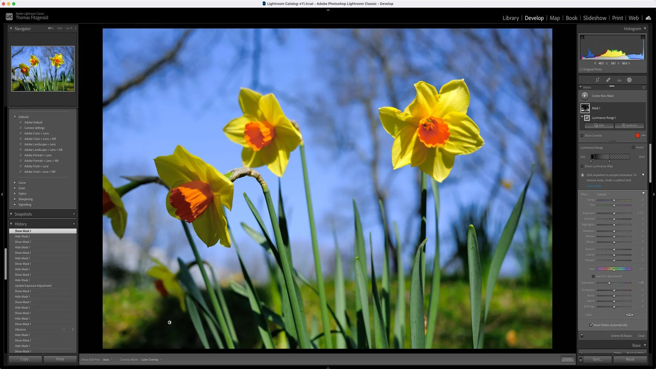The image size is (656, 369).
Task: Toggle the highlight clipping indicator in the histogram
Action: coord(643,37)
